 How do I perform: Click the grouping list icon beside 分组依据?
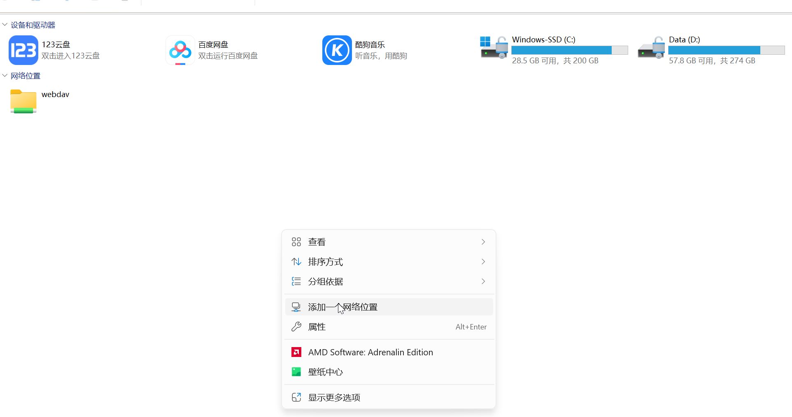pos(296,281)
